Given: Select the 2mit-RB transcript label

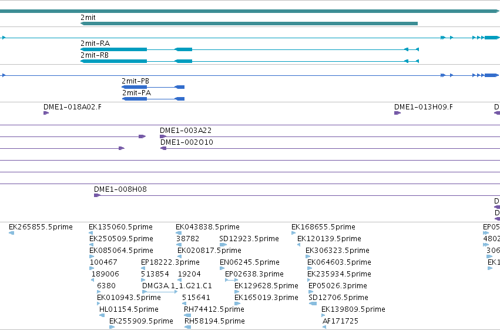Looking at the screenshot, I should tap(95, 55).
